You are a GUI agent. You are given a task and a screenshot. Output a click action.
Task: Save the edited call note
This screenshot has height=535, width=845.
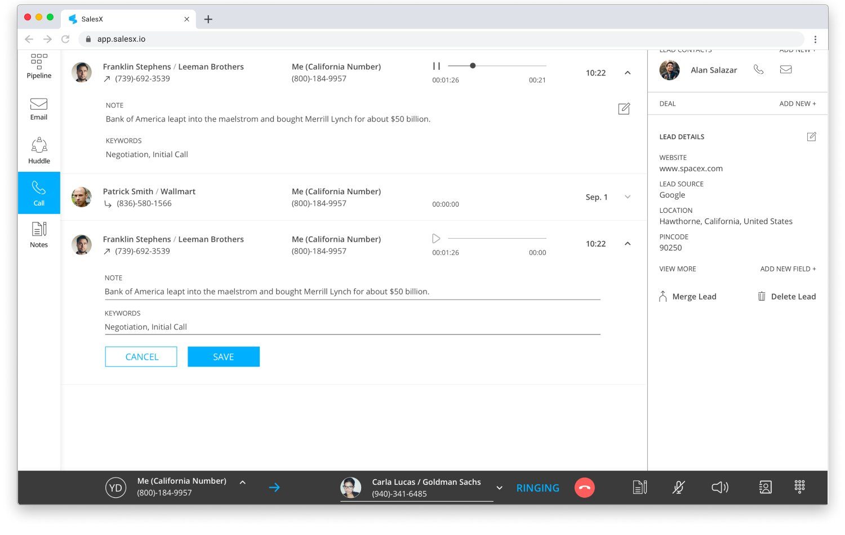(223, 357)
